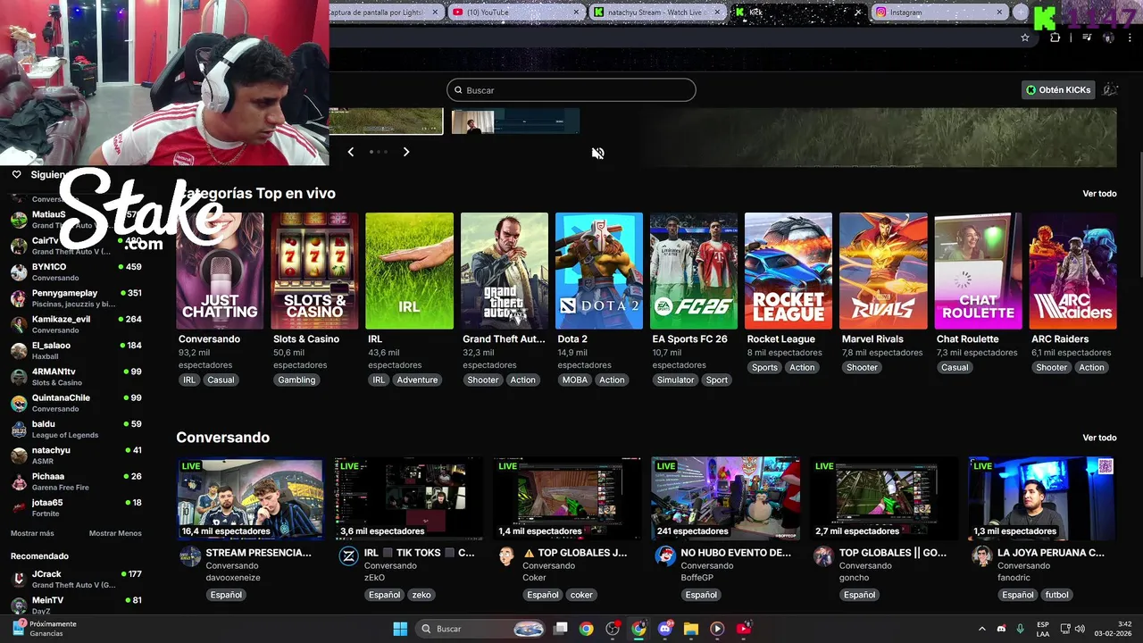
Task: Click the network icon in system tray
Action: coord(1064,629)
